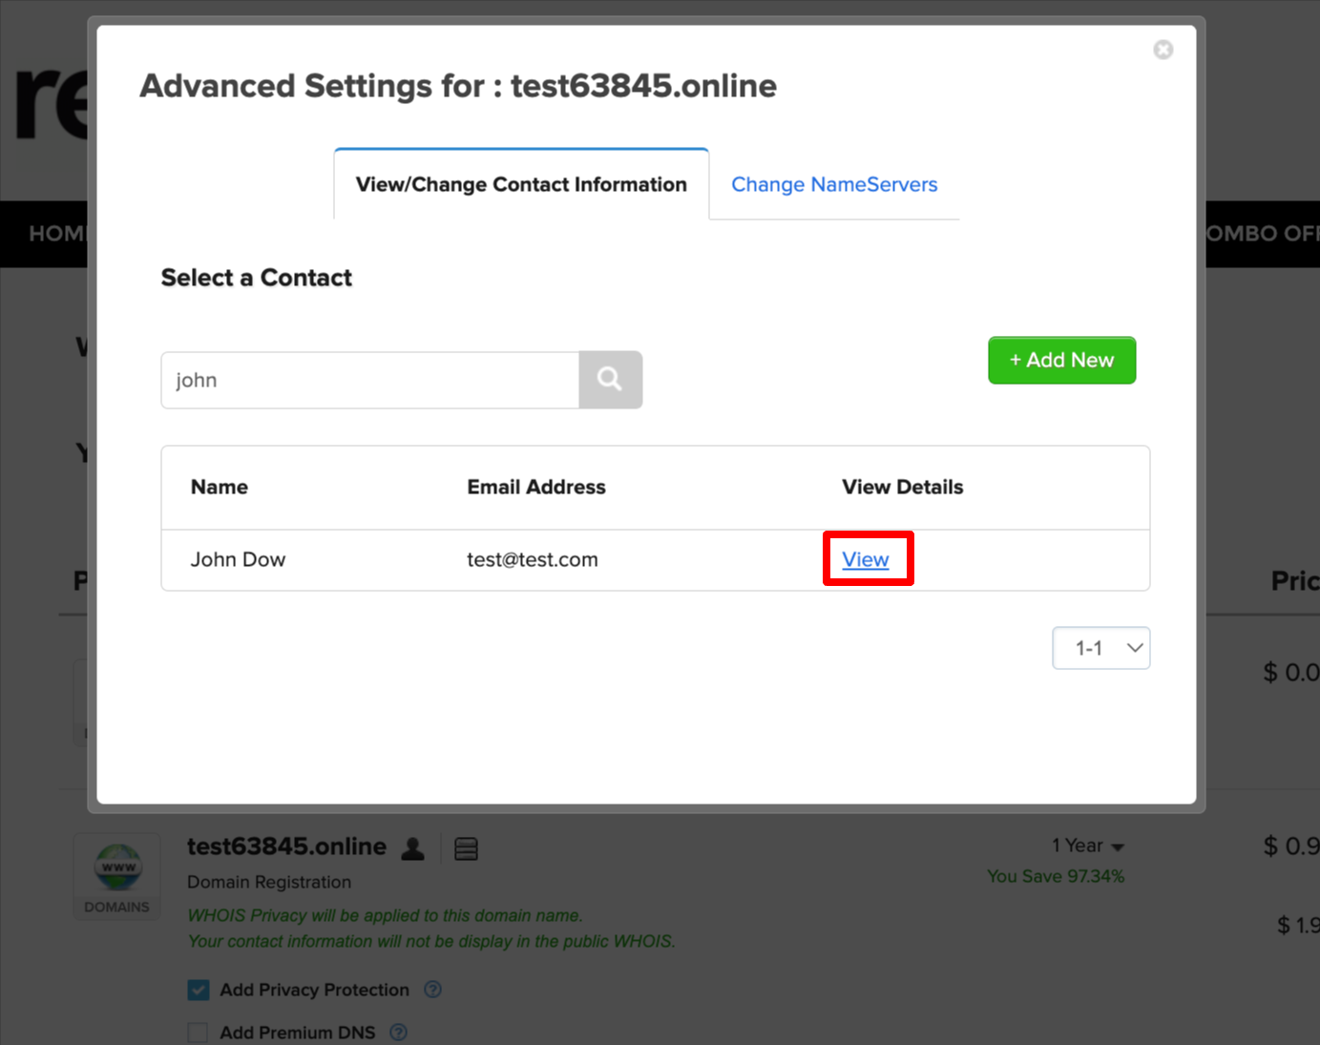Open the 1 Year duration dropdown
This screenshot has width=1320, height=1045.
[x=1088, y=846]
